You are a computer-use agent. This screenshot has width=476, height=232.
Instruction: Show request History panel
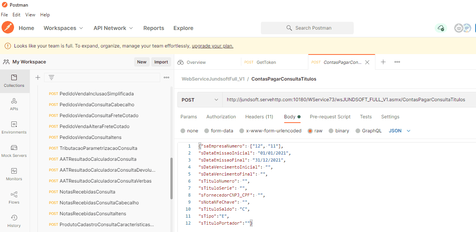(x=14, y=221)
